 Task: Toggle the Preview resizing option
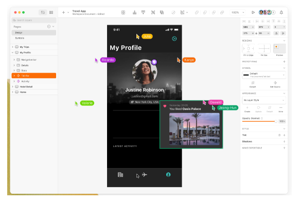pyautogui.click(x=279, y=49)
